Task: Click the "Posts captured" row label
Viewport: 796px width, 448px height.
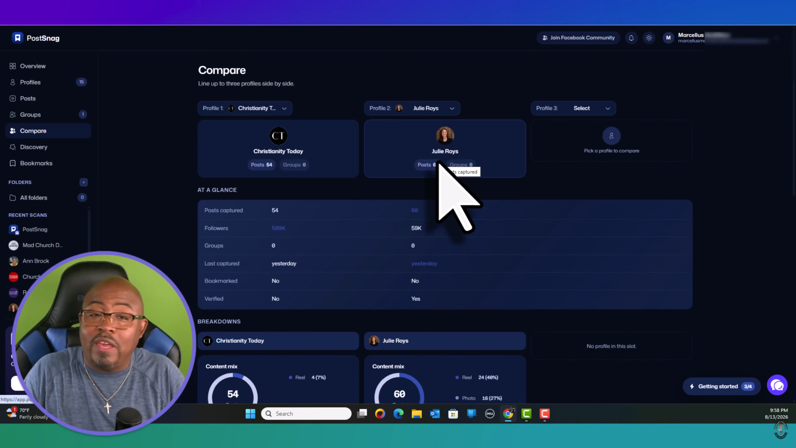Action: (223, 210)
